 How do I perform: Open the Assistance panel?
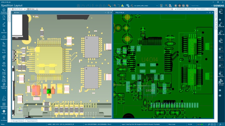(4, 119)
